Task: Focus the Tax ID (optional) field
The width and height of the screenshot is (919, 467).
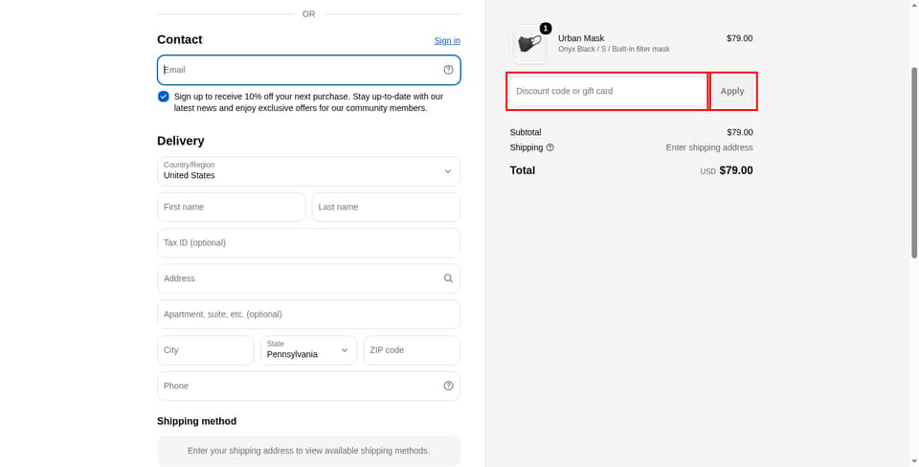Action: (x=309, y=242)
